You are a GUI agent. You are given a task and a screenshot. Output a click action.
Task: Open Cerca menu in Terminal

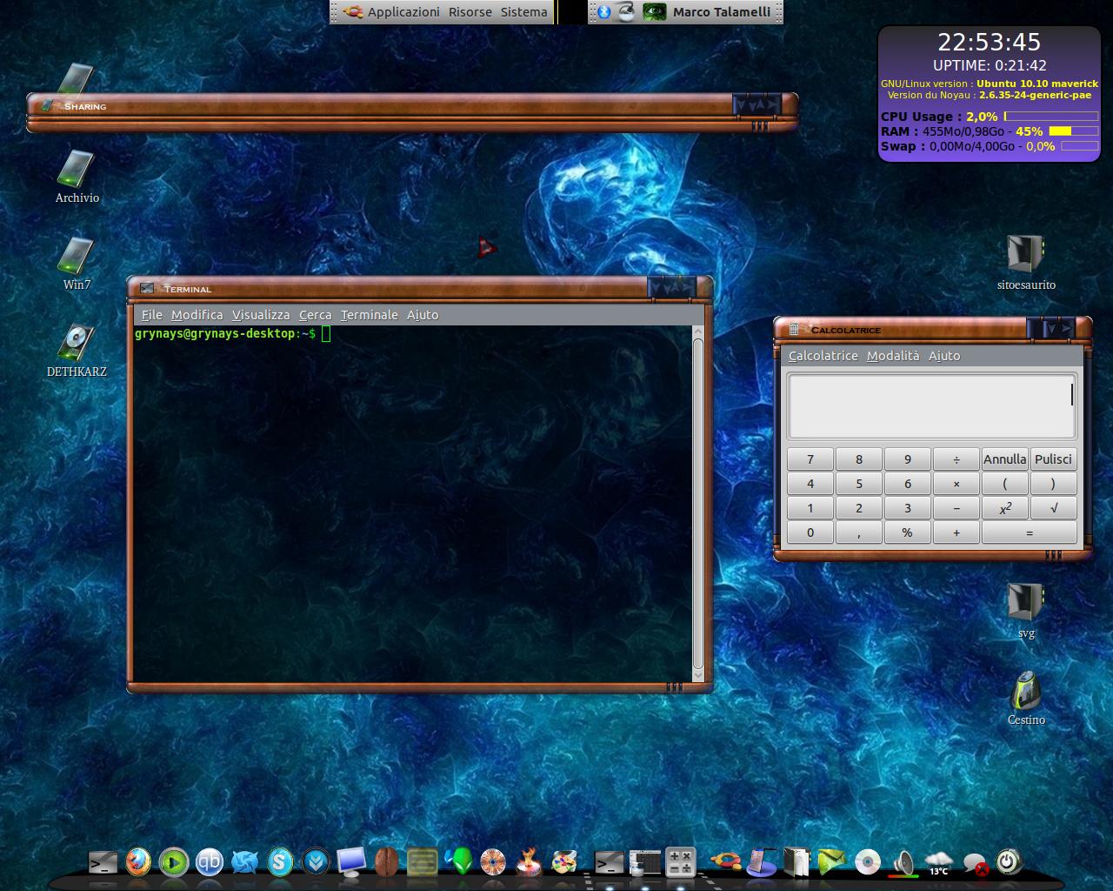point(315,315)
